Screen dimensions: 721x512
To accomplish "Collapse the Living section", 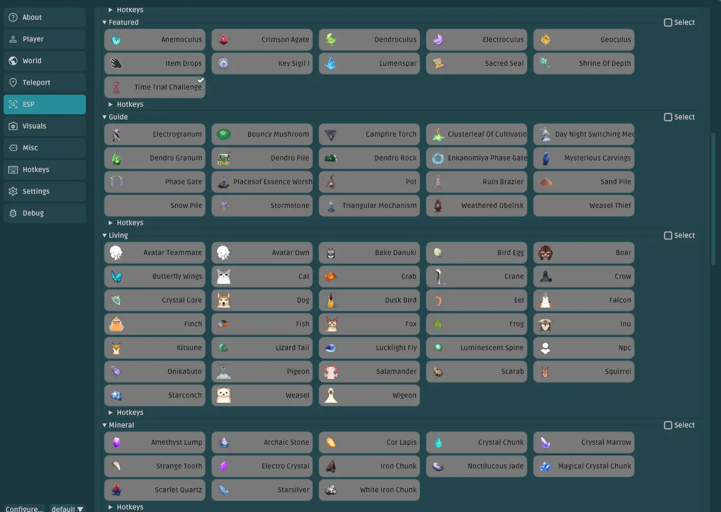I will (105, 235).
